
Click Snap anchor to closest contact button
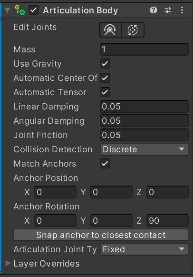tap(101, 235)
